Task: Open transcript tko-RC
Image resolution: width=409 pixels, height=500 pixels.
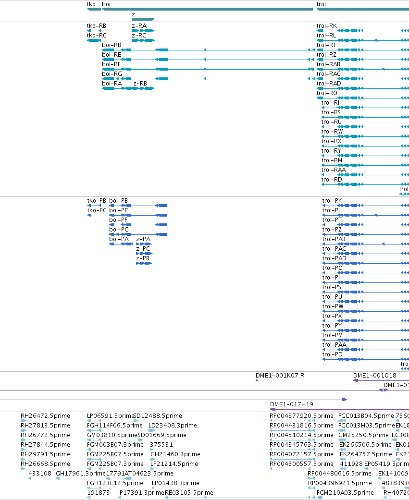Action: (x=97, y=36)
